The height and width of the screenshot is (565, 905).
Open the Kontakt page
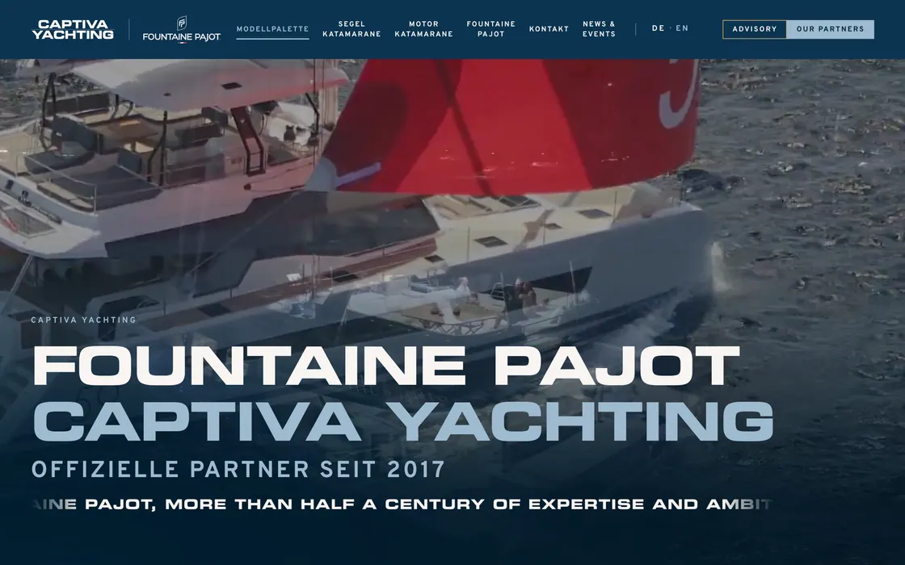549,29
